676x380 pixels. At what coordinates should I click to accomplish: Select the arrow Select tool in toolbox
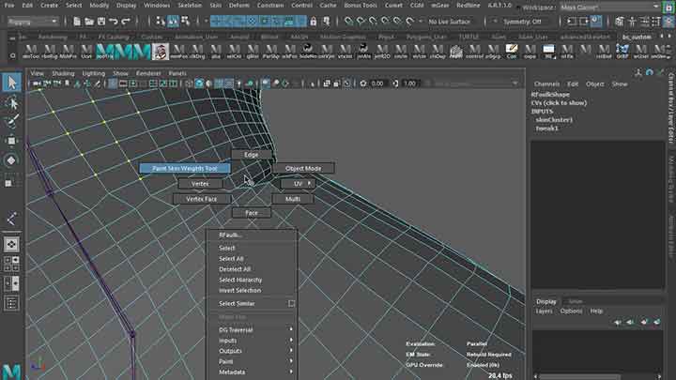11,83
